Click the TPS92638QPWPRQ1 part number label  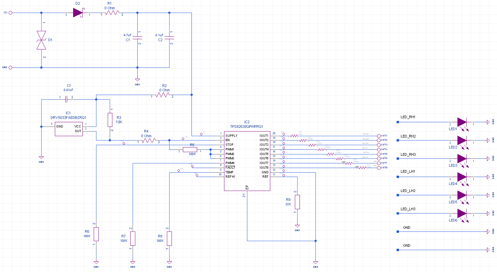click(x=247, y=127)
